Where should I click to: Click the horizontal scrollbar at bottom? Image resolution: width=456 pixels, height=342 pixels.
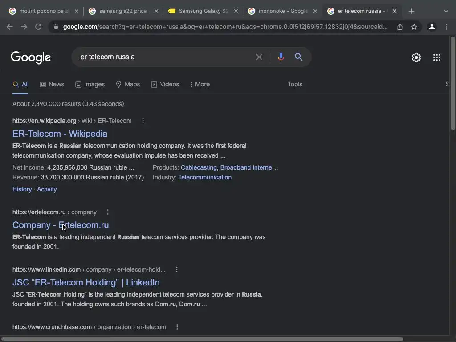tap(202, 339)
